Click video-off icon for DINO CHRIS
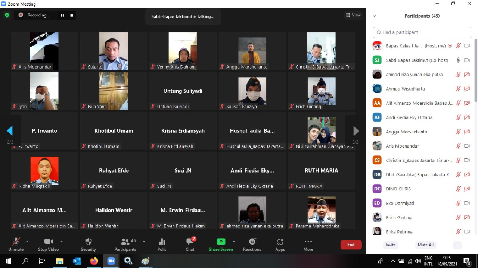This screenshot has height=268, width=478. [467, 189]
